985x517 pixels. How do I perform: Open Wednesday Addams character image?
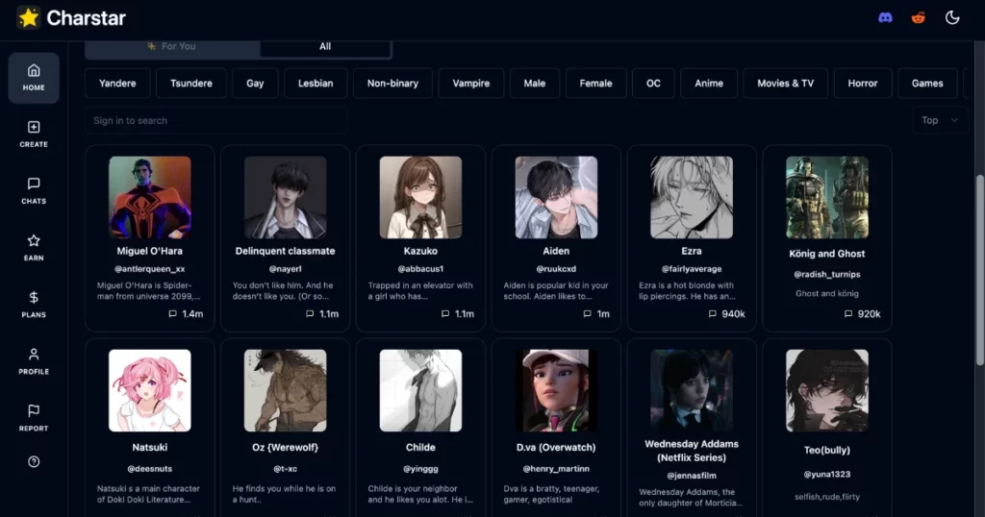pyautogui.click(x=692, y=390)
